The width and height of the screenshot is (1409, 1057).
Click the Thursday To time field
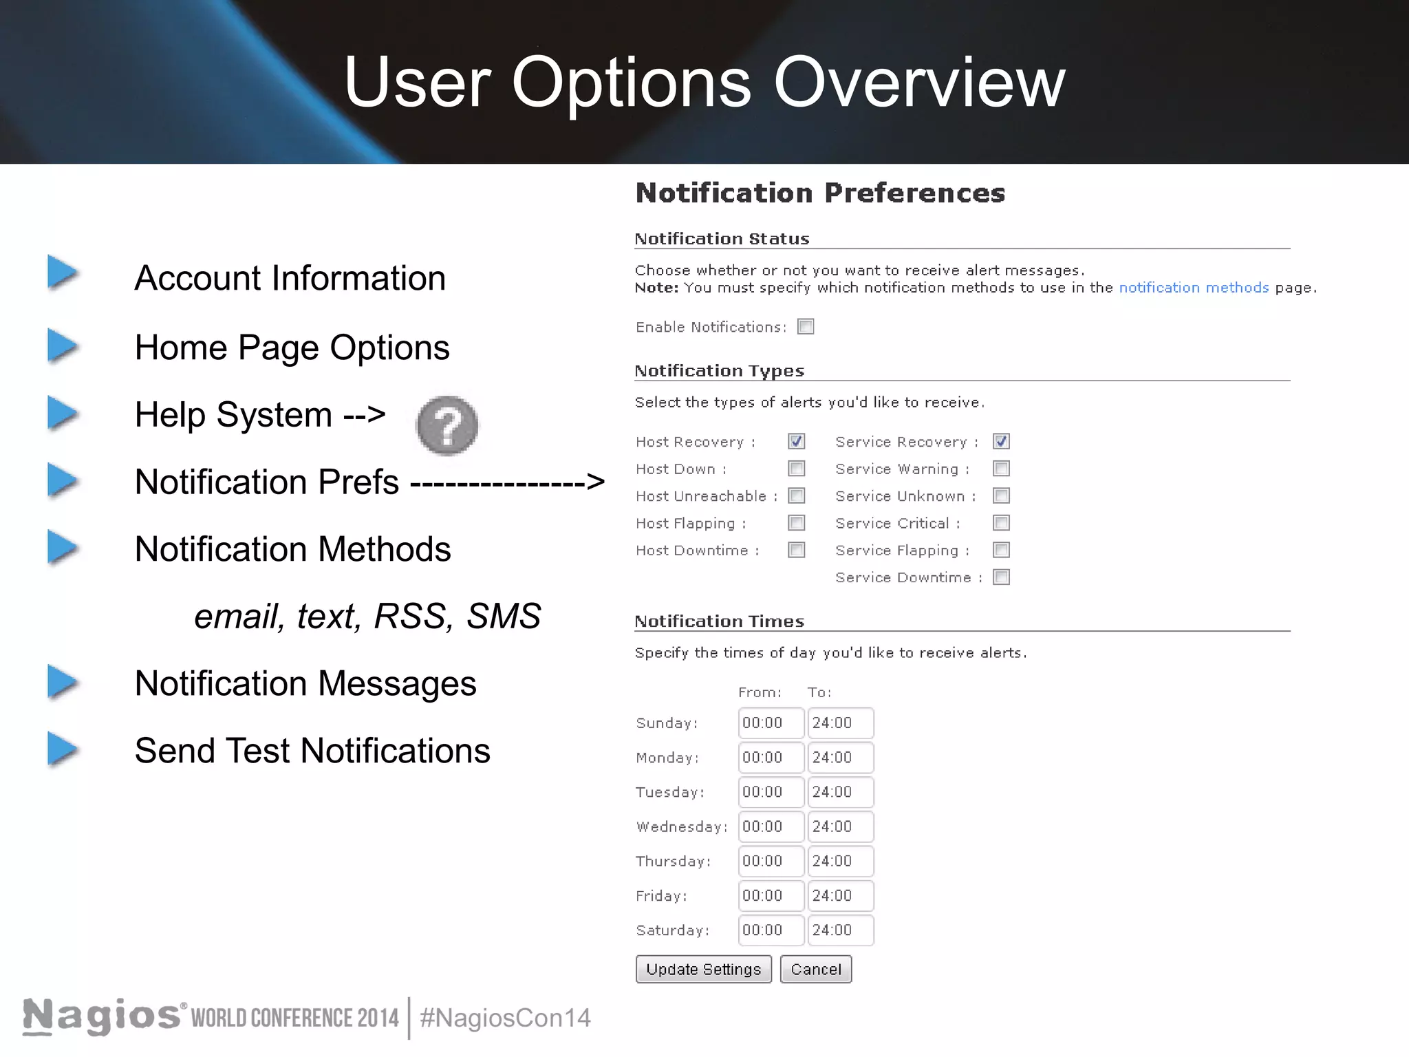[841, 861]
